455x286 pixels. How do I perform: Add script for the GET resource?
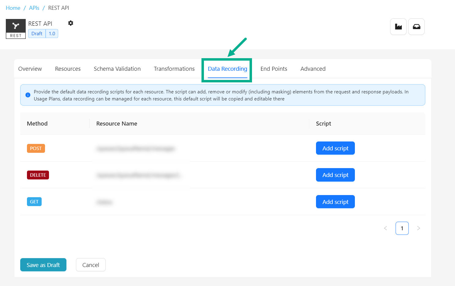click(335, 202)
